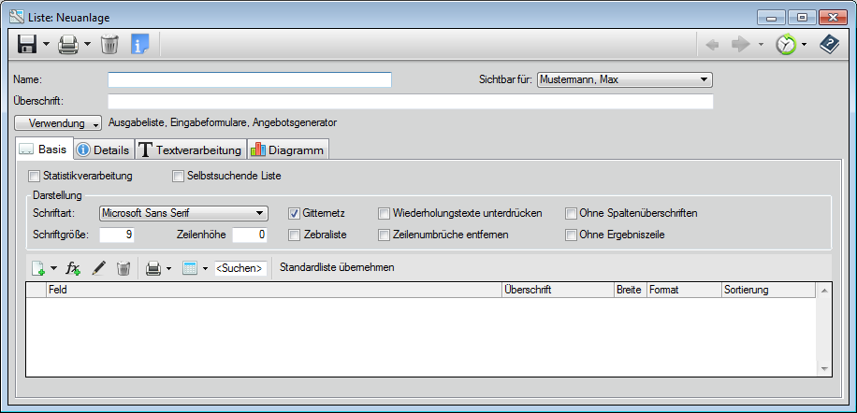Open the table grid dropdown arrow
Viewport: 857px width, 413px height.
205,268
